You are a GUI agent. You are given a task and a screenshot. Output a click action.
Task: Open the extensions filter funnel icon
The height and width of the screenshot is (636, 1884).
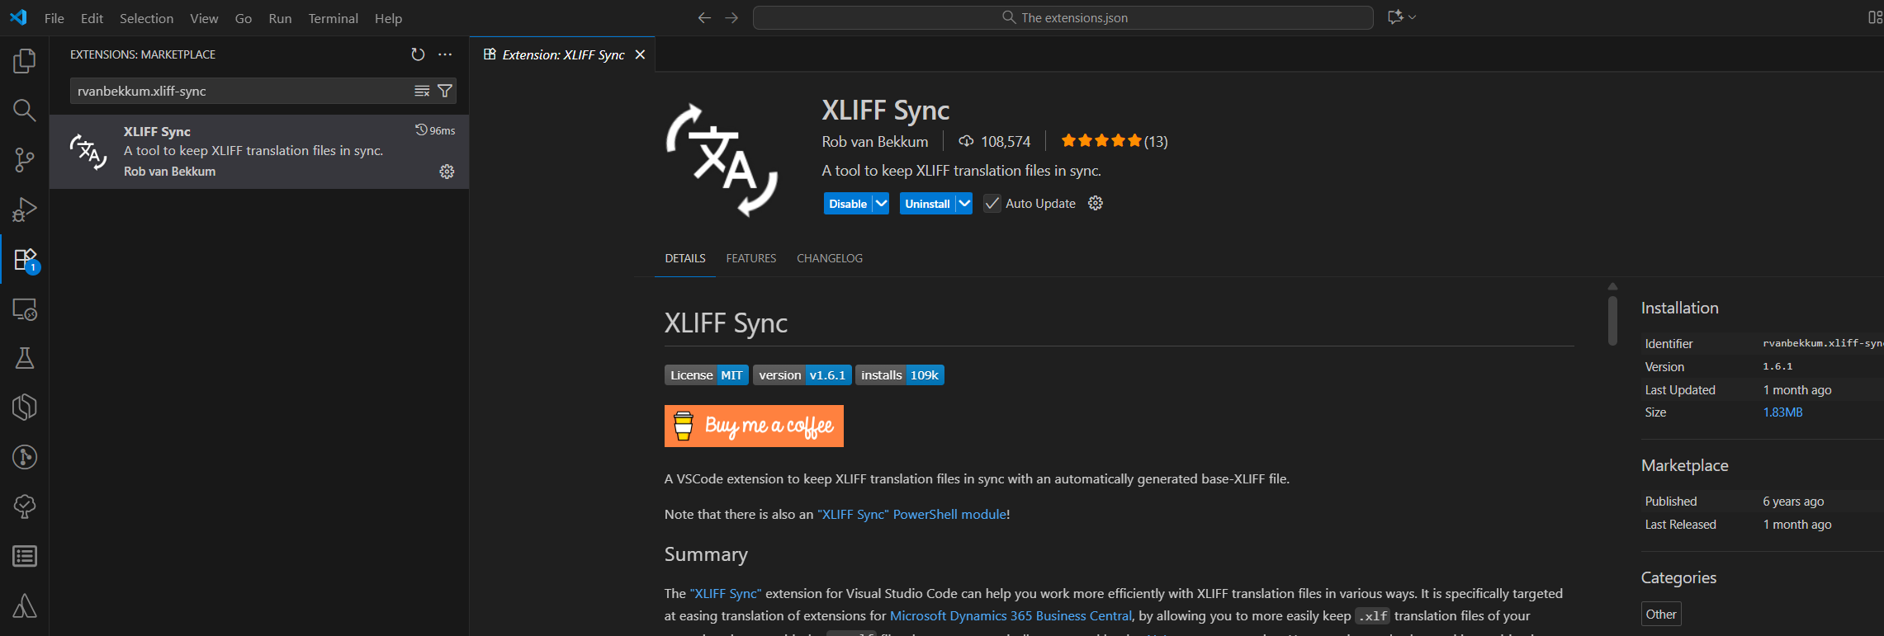click(x=445, y=91)
